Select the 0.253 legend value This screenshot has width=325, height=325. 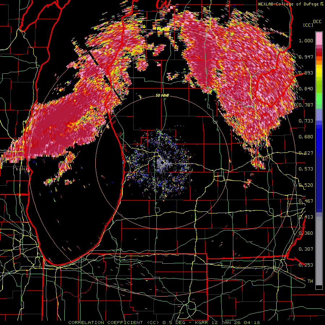pos(306,265)
